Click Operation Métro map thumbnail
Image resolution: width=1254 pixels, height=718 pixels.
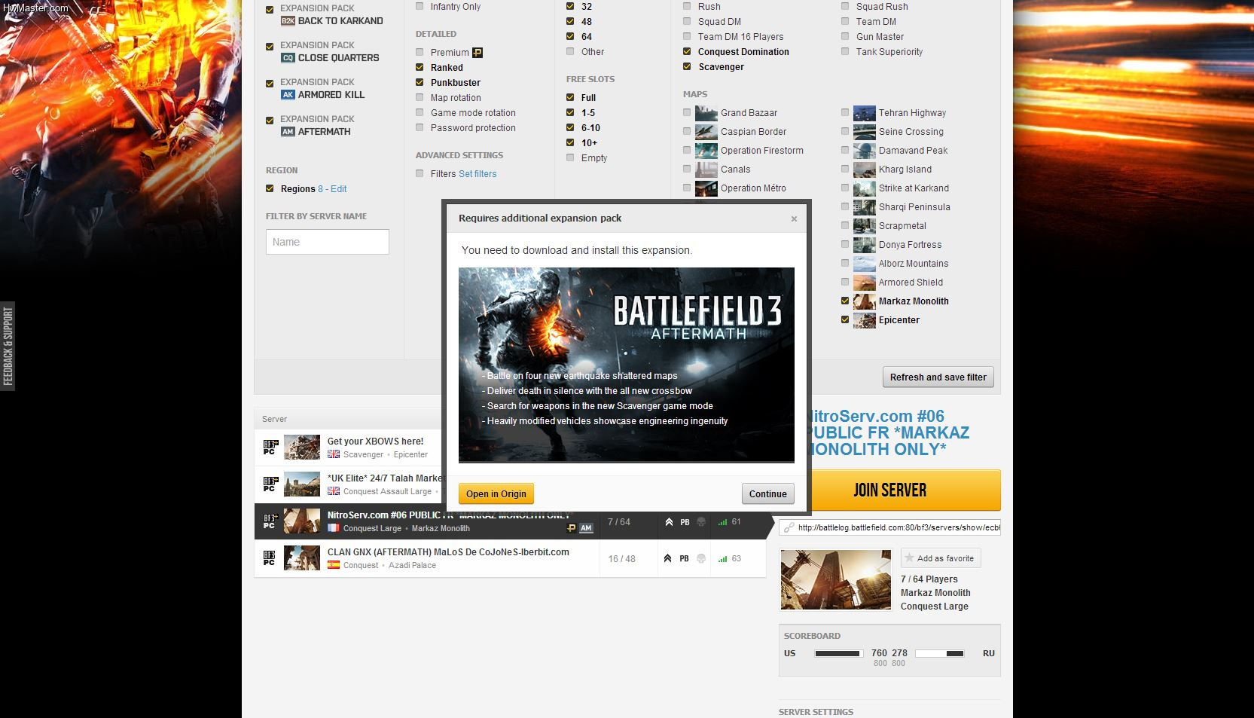pos(706,188)
